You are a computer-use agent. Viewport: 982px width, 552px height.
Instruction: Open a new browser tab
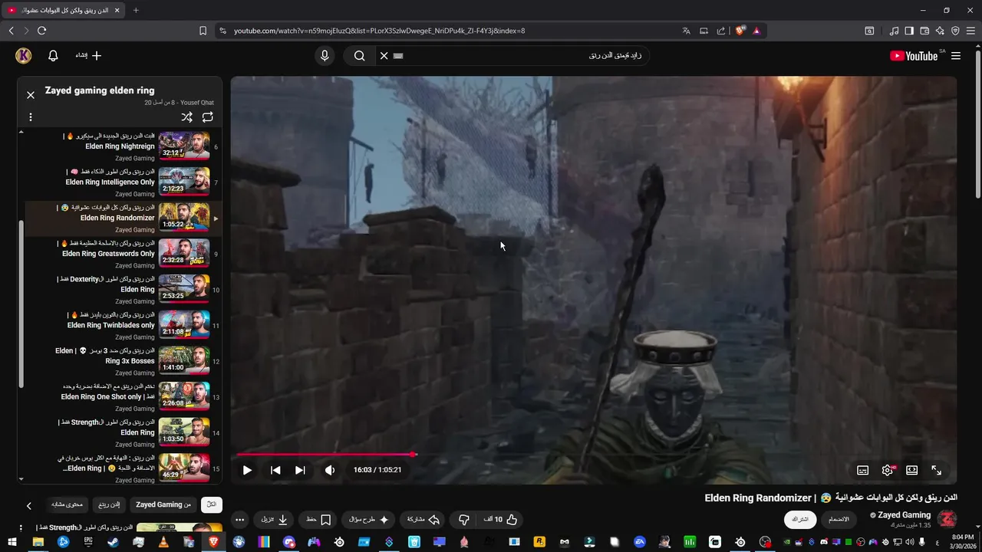click(136, 10)
